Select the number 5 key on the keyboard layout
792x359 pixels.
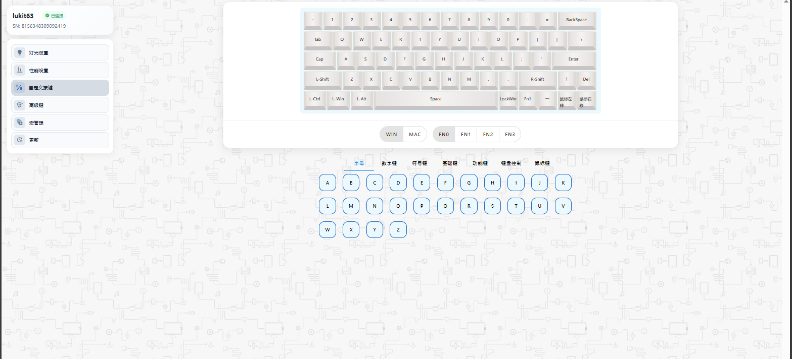(410, 21)
